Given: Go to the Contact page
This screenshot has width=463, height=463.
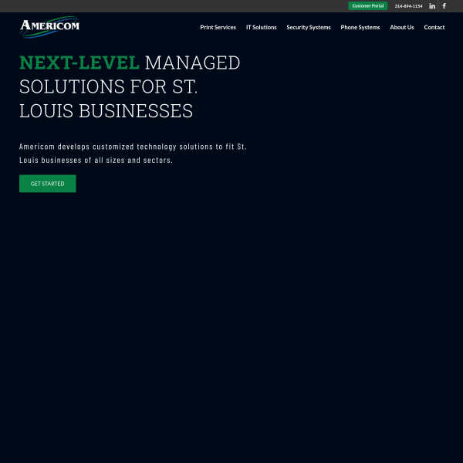Looking at the screenshot, I should (x=434, y=27).
